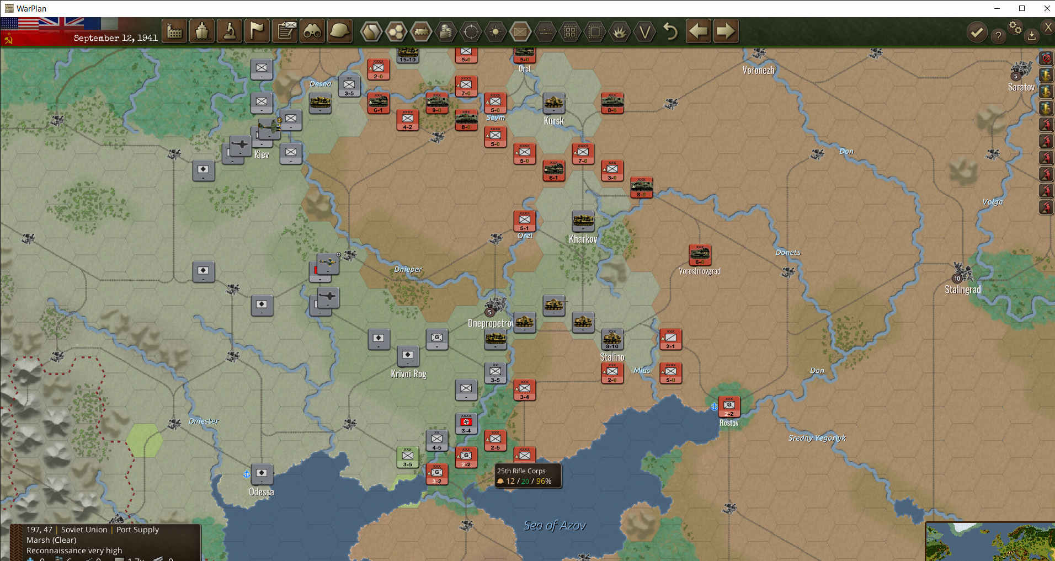Click the V victory hex button
Screen dimensions: 1055x561
tap(644, 32)
